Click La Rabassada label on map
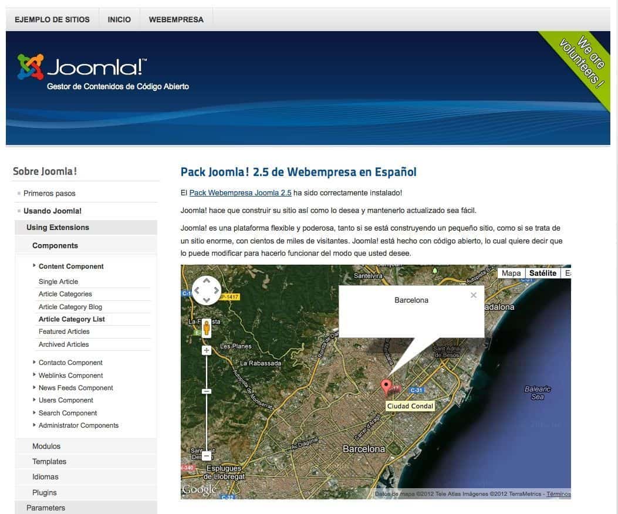 [261, 363]
